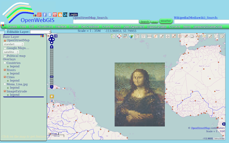Open the Calculations menu

coord(45,26)
